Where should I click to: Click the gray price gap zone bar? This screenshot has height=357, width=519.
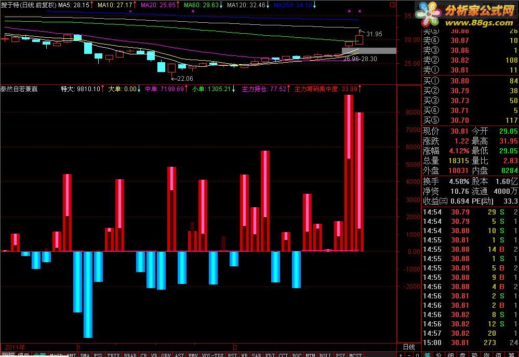click(x=369, y=51)
